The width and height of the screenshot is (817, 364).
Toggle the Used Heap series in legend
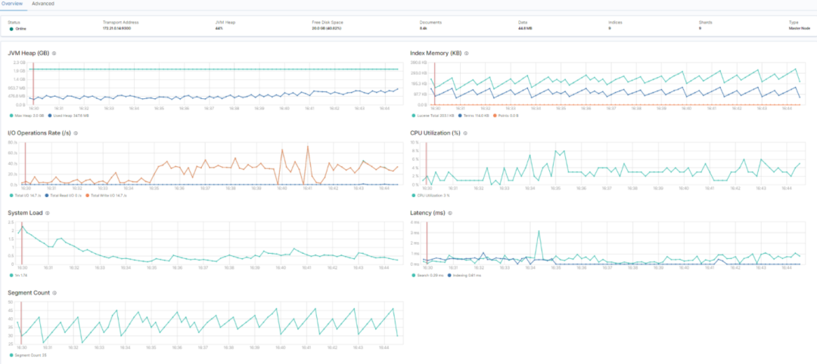click(67, 116)
